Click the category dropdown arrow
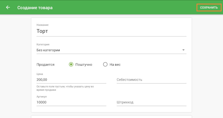The height and width of the screenshot is (118, 223). click(x=183, y=50)
